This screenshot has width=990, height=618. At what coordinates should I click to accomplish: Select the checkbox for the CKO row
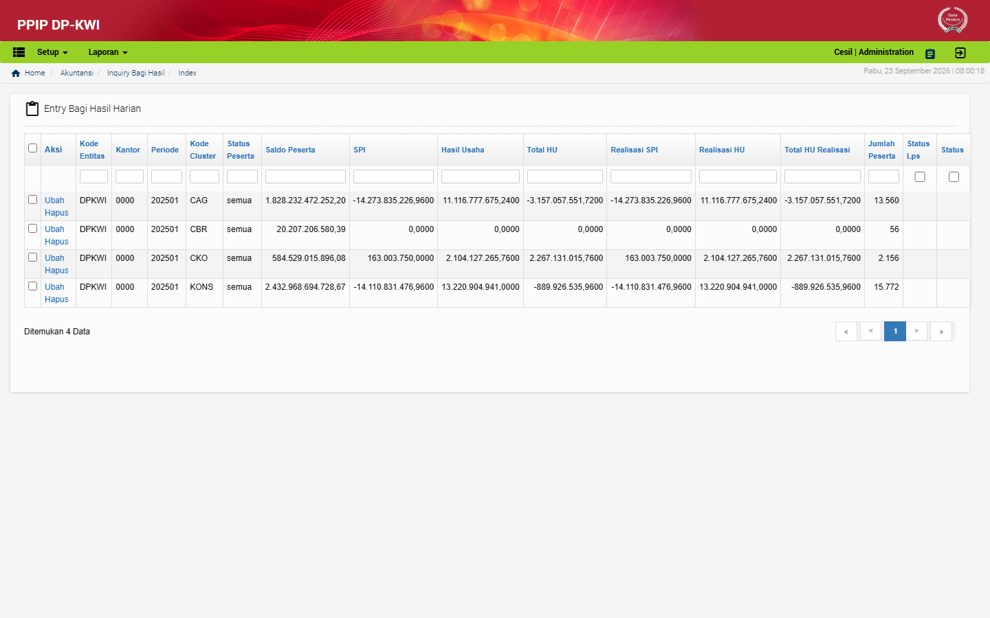32,257
